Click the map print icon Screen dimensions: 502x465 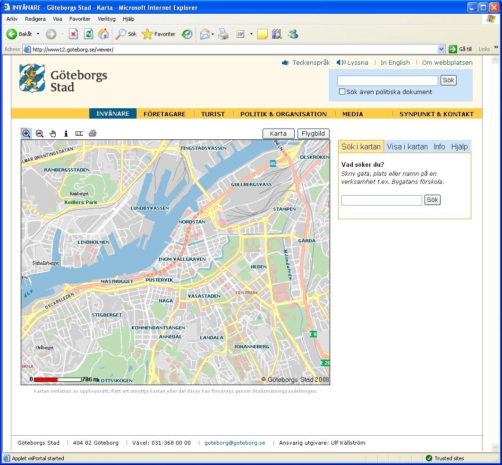[93, 133]
